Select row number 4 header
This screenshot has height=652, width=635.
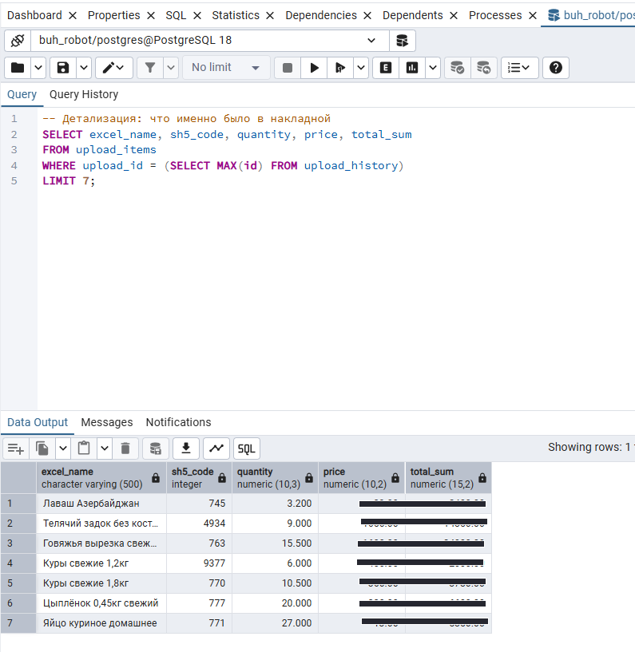pyautogui.click(x=18, y=563)
